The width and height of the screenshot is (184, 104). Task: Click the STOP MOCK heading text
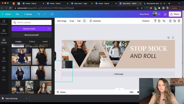tap(149, 49)
